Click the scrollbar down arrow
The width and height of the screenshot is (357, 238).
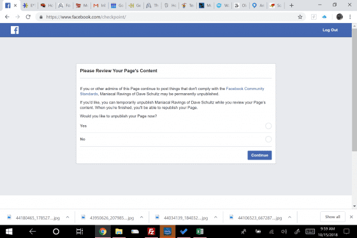pyautogui.click(x=354, y=206)
